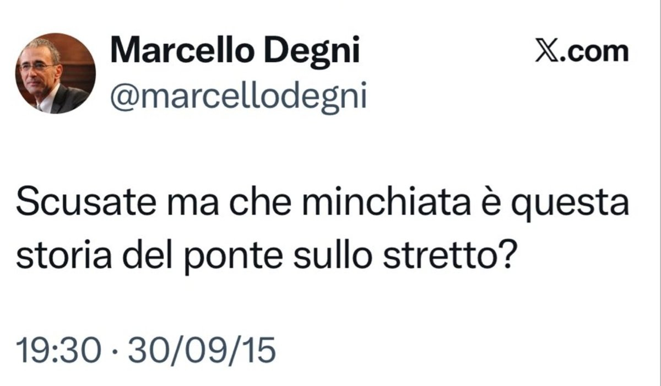Click the X logo icon
The image size is (661, 386).
click(x=546, y=52)
